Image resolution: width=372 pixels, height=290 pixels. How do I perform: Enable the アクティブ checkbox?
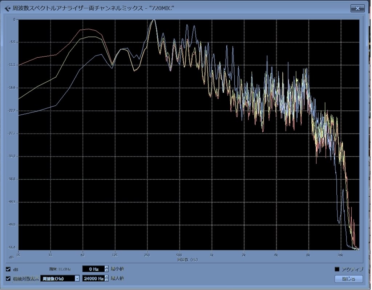point(337,269)
